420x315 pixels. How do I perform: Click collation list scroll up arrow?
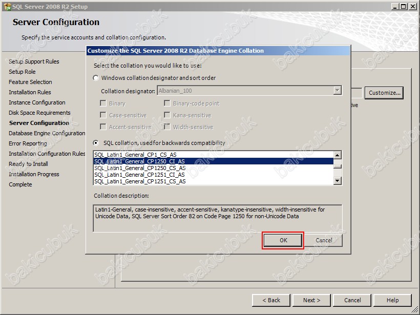point(338,155)
